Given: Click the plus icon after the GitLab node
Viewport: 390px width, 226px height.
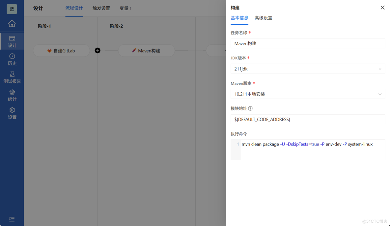Looking at the screenshot, I should (x=97, y=50).
